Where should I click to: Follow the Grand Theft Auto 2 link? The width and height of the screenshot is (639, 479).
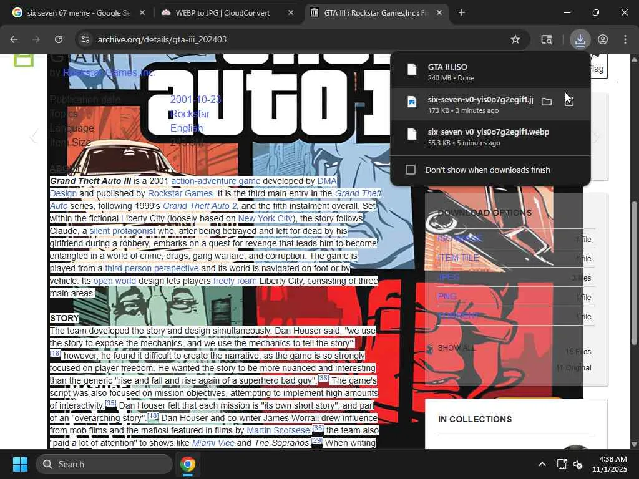[x=200, y=206]
